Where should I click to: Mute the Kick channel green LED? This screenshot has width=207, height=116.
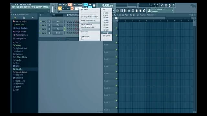41,21
